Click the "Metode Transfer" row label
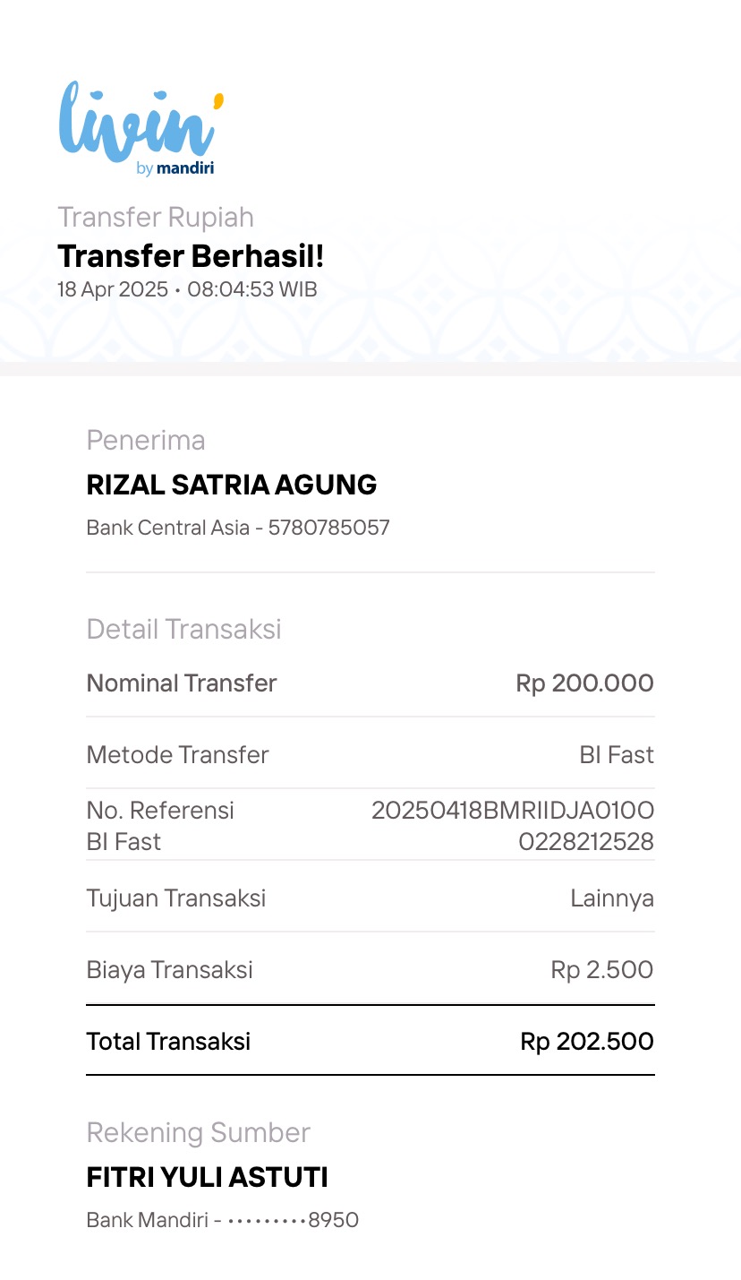741x1280 pixels. click(x=177, y=755)
